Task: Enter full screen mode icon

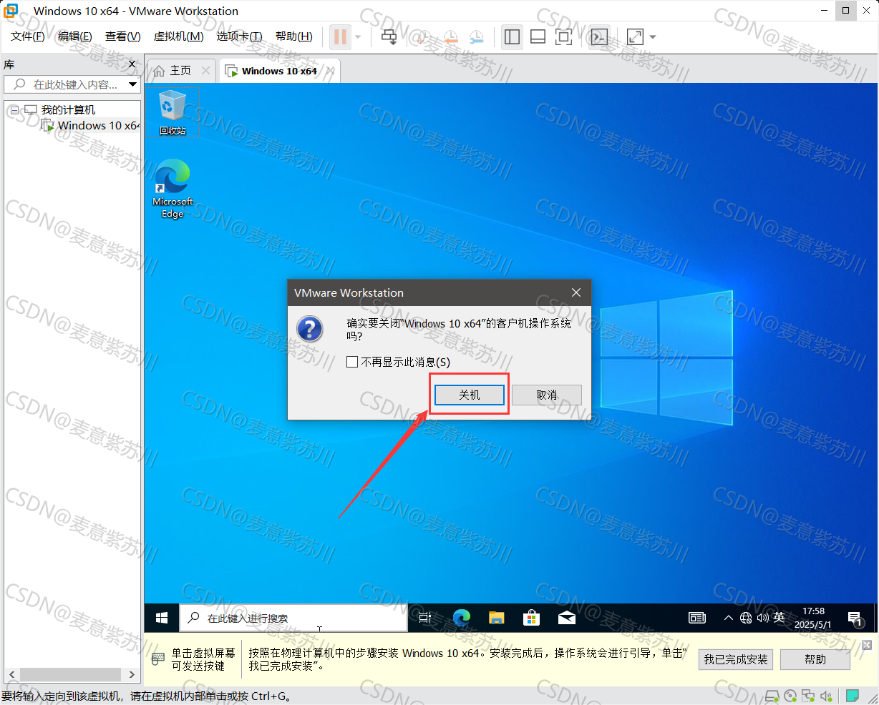Action: [x=564, y=37]
